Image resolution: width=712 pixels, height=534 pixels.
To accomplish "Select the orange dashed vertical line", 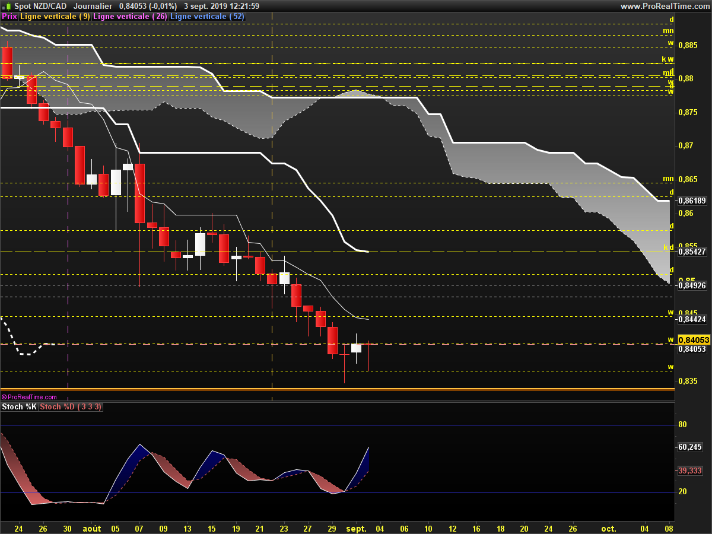I will pyautogui.click(x=272, y=208).
